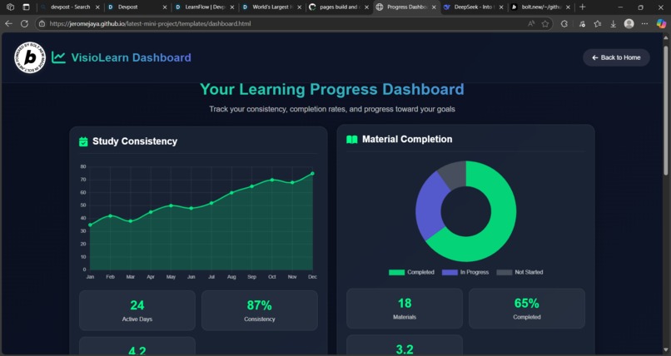
Task: Click the Oct data point on line chart
Action: tap(271, 180)
